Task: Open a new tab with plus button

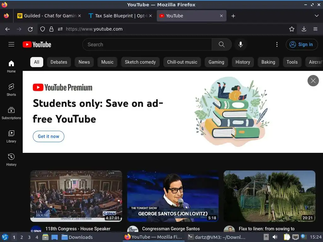Action: [233, 16]
